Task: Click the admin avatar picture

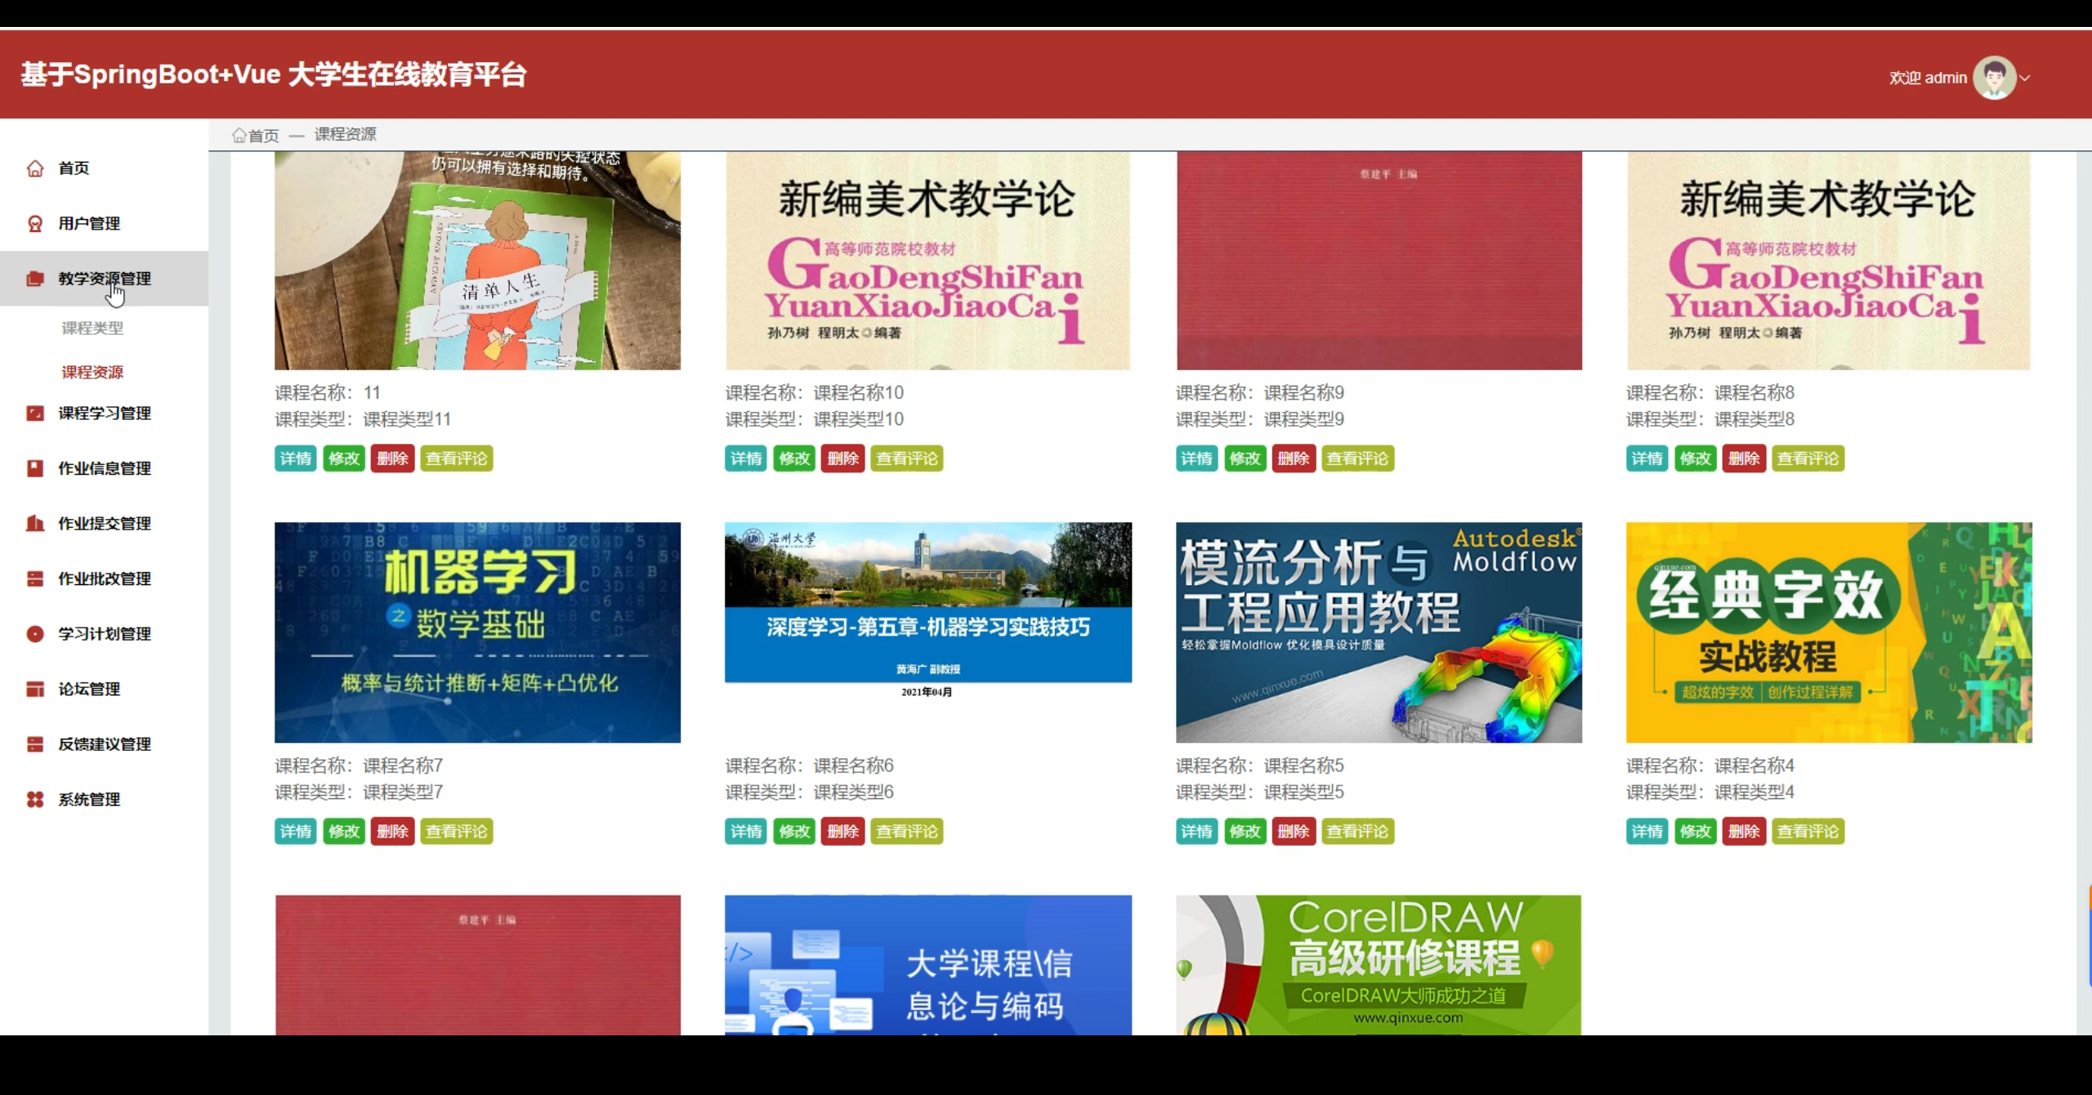Action: [1994, 78]
